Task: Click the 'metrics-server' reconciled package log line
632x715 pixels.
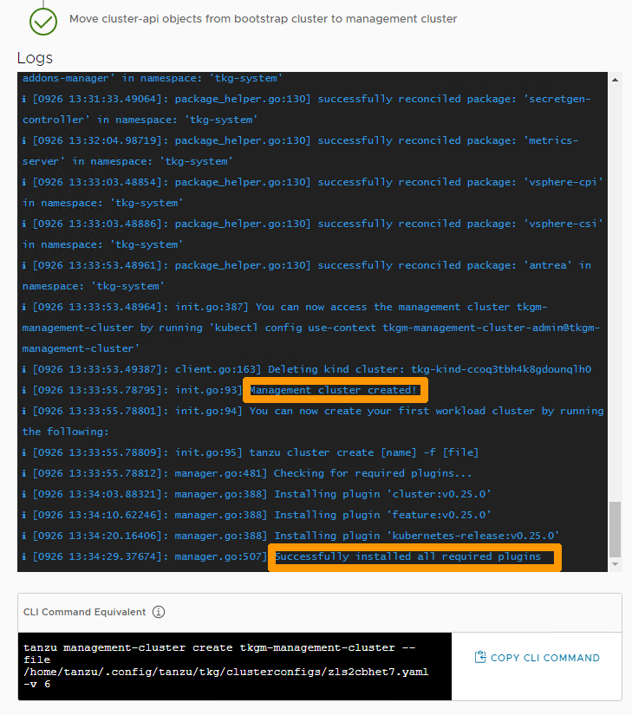Action: pos(301,151)
